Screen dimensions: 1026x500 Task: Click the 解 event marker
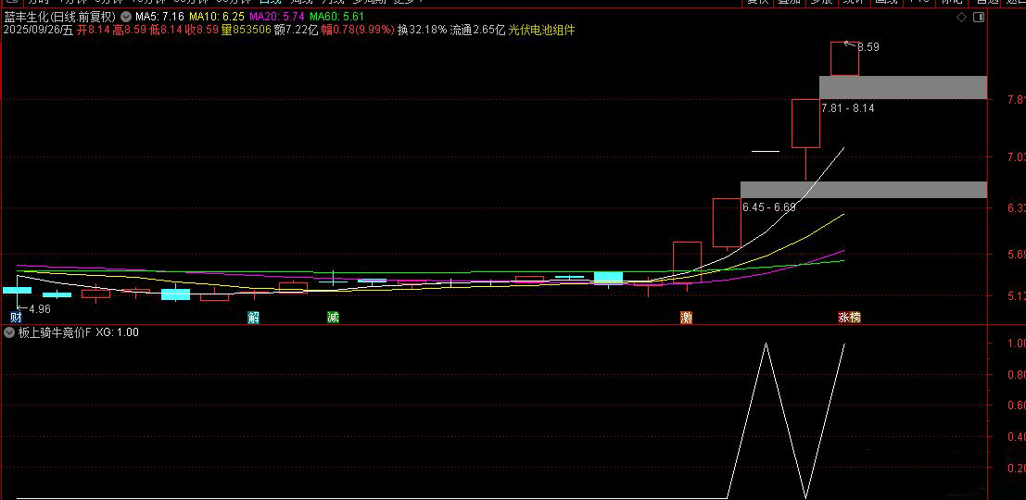click(254, 318)
